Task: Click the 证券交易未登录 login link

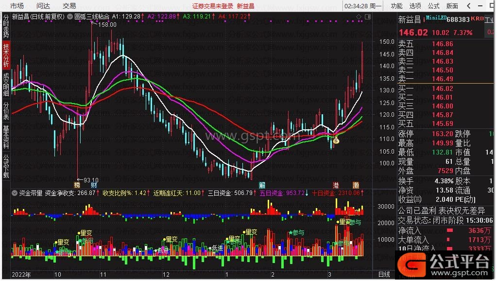Action: [212, 6]
